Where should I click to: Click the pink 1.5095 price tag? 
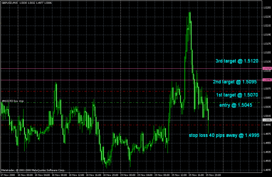[267, 80]
